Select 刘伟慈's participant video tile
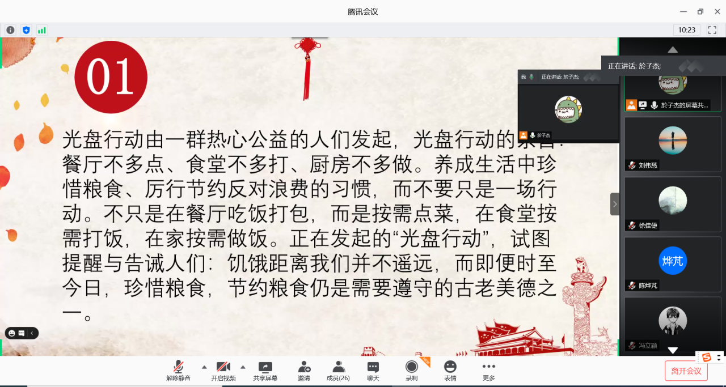The width and height of the screenshot is (726, 387). click(x=672, y=144)
